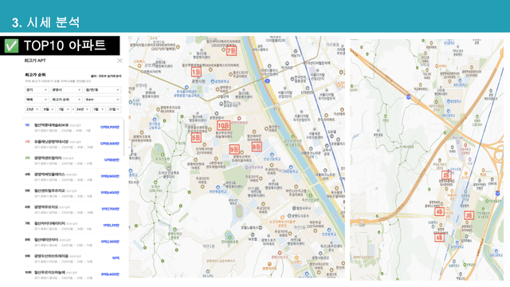This screenshot has height=287, width=510.
Task: Click the 3등 marker on right map
Action: tap(469, 215)
